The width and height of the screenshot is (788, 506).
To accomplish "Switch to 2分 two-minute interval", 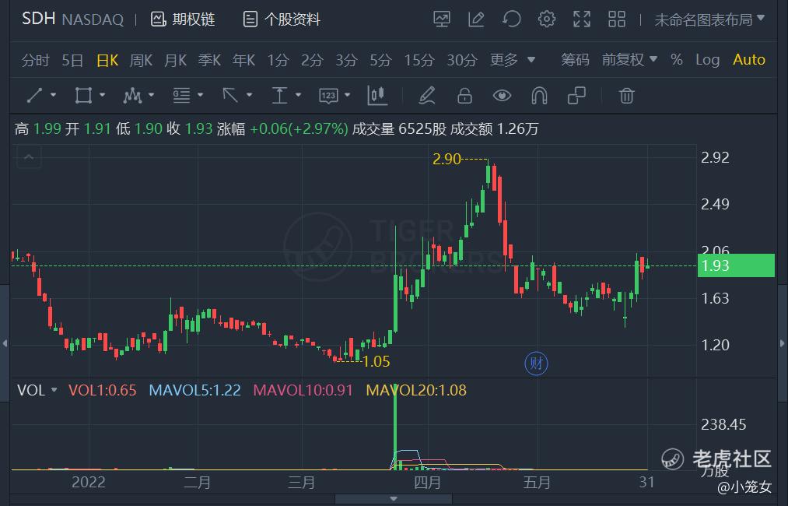I will (x=312, y=61).
